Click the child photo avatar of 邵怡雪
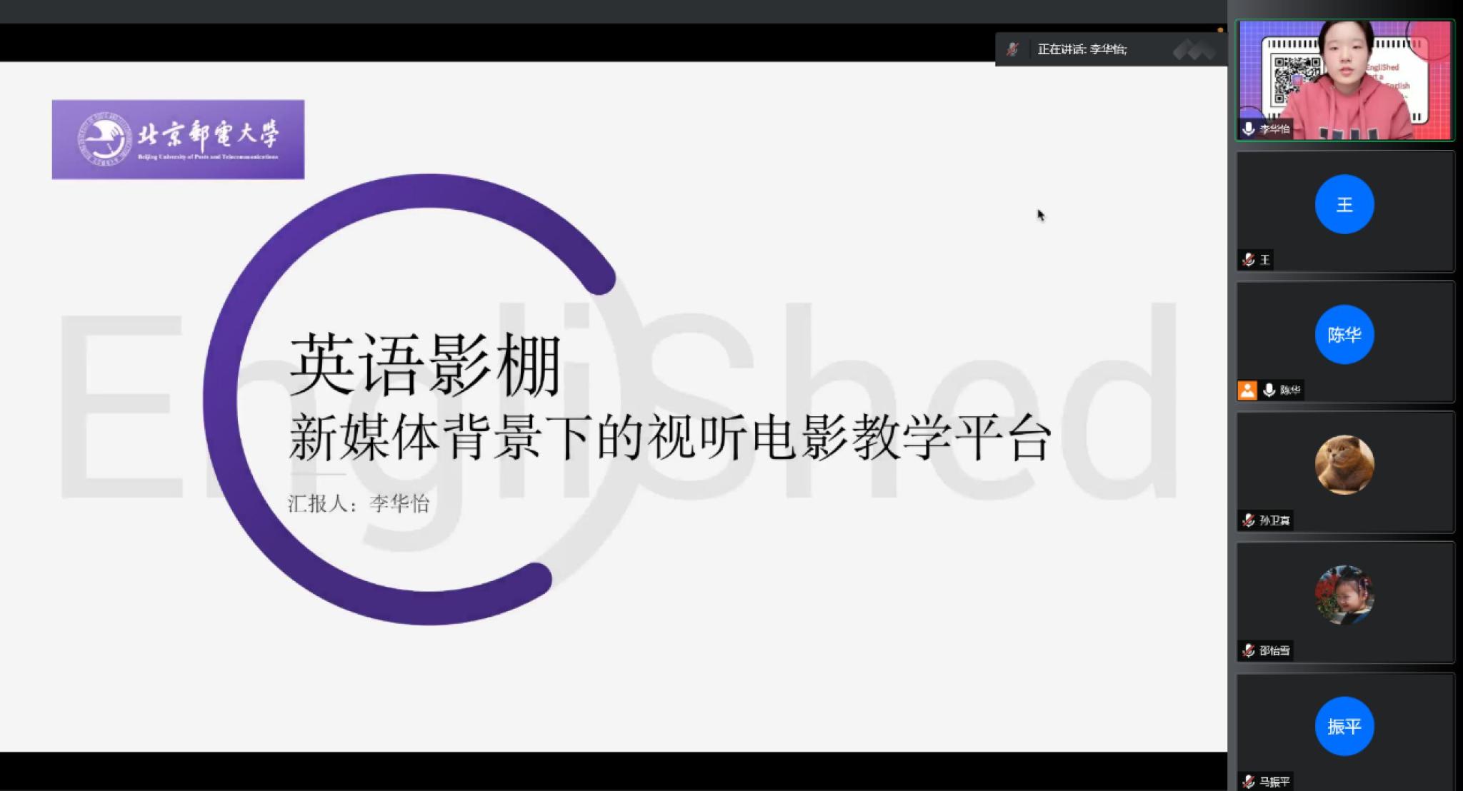Viewport: 1463px width, 791px height. [1344, 595]
